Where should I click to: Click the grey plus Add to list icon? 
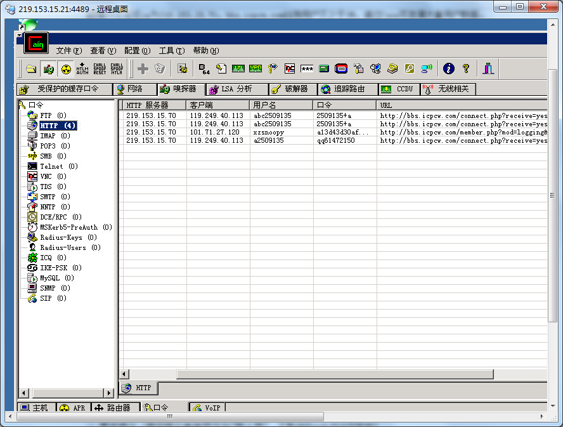[x=143, y=69]
